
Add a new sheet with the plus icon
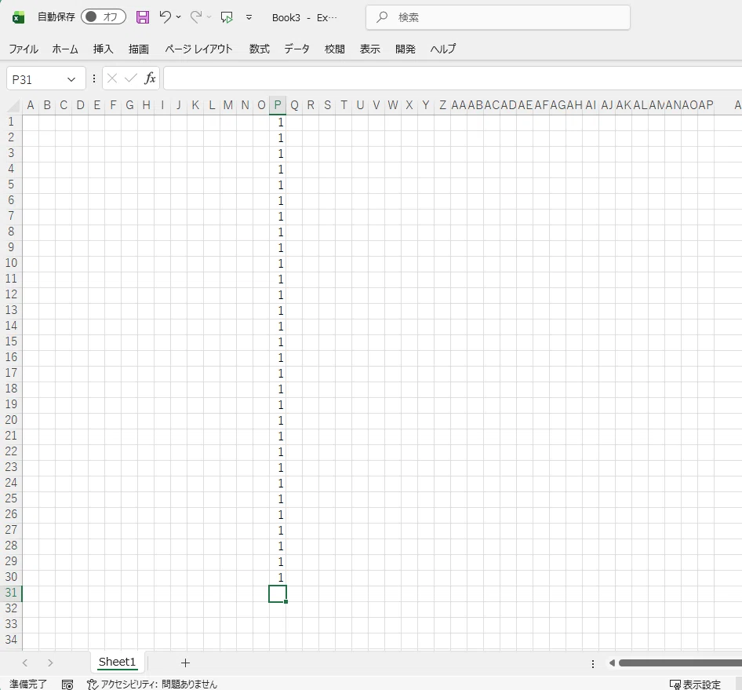[x=185, y=663]
